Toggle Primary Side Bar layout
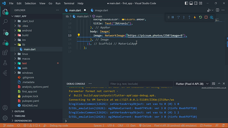Image resolution: width=228 pixels, height=128 pixels. (x=186, y=3)
